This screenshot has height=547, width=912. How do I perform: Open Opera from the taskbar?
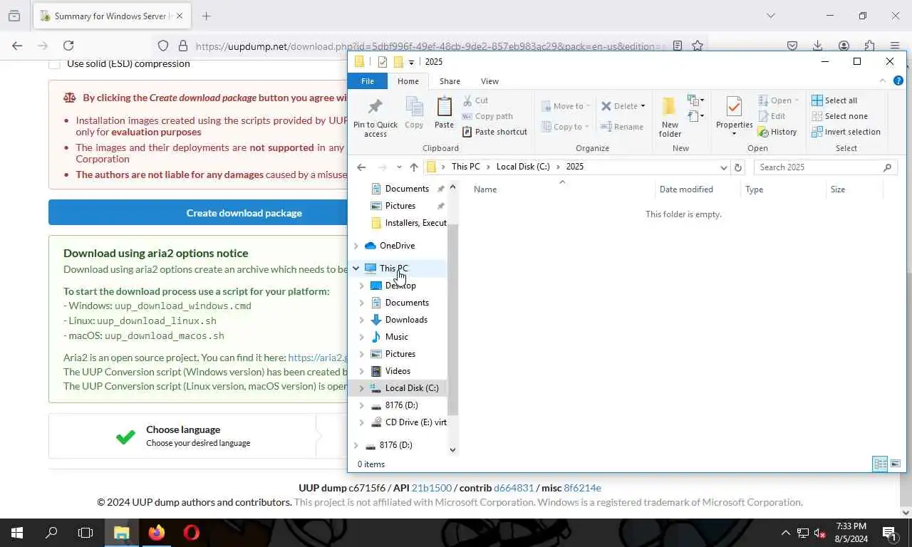point(191,533)
